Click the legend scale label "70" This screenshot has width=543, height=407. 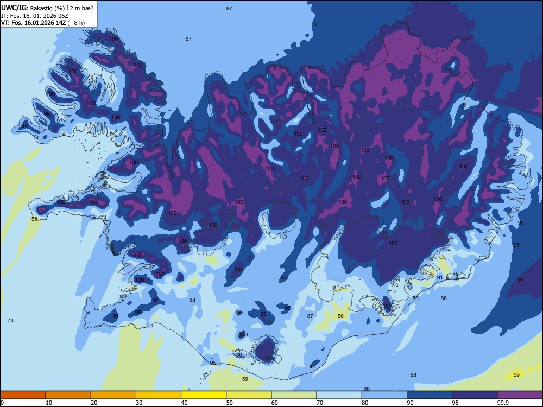tap(320, 403)
